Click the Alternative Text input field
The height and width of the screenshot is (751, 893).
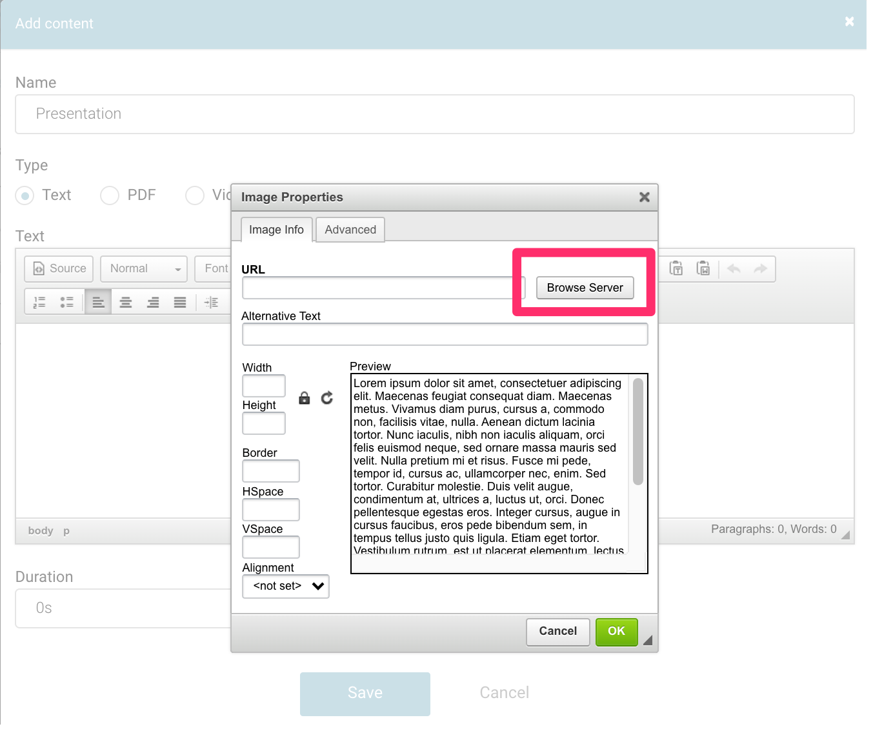[x=445, y=335]
